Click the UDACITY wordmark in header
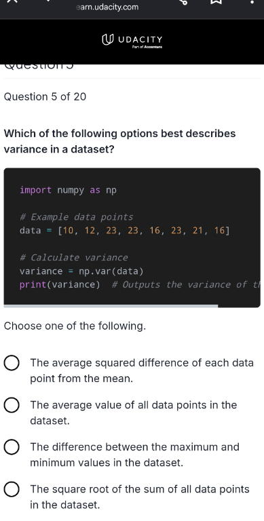264x521 pixels. pos(140,40)
